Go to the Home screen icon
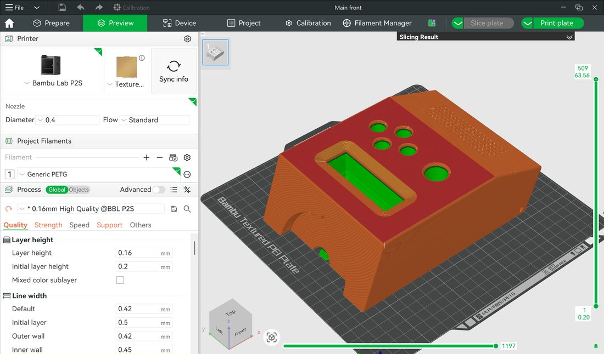The height and width of the screenshot is (354, 604). 9,23
